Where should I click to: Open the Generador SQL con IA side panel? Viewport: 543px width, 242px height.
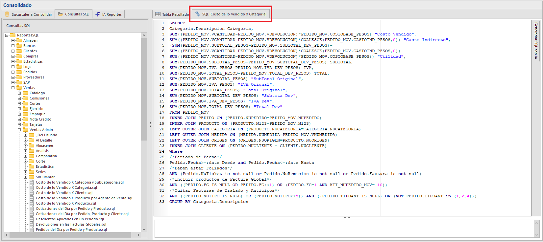click(536, 41)
